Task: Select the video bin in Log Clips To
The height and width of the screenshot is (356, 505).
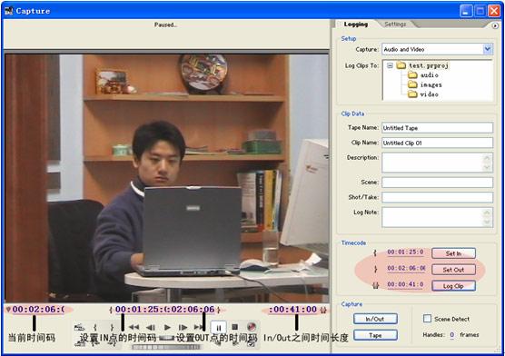Action: pyautogui.click(x=430, y=94)
